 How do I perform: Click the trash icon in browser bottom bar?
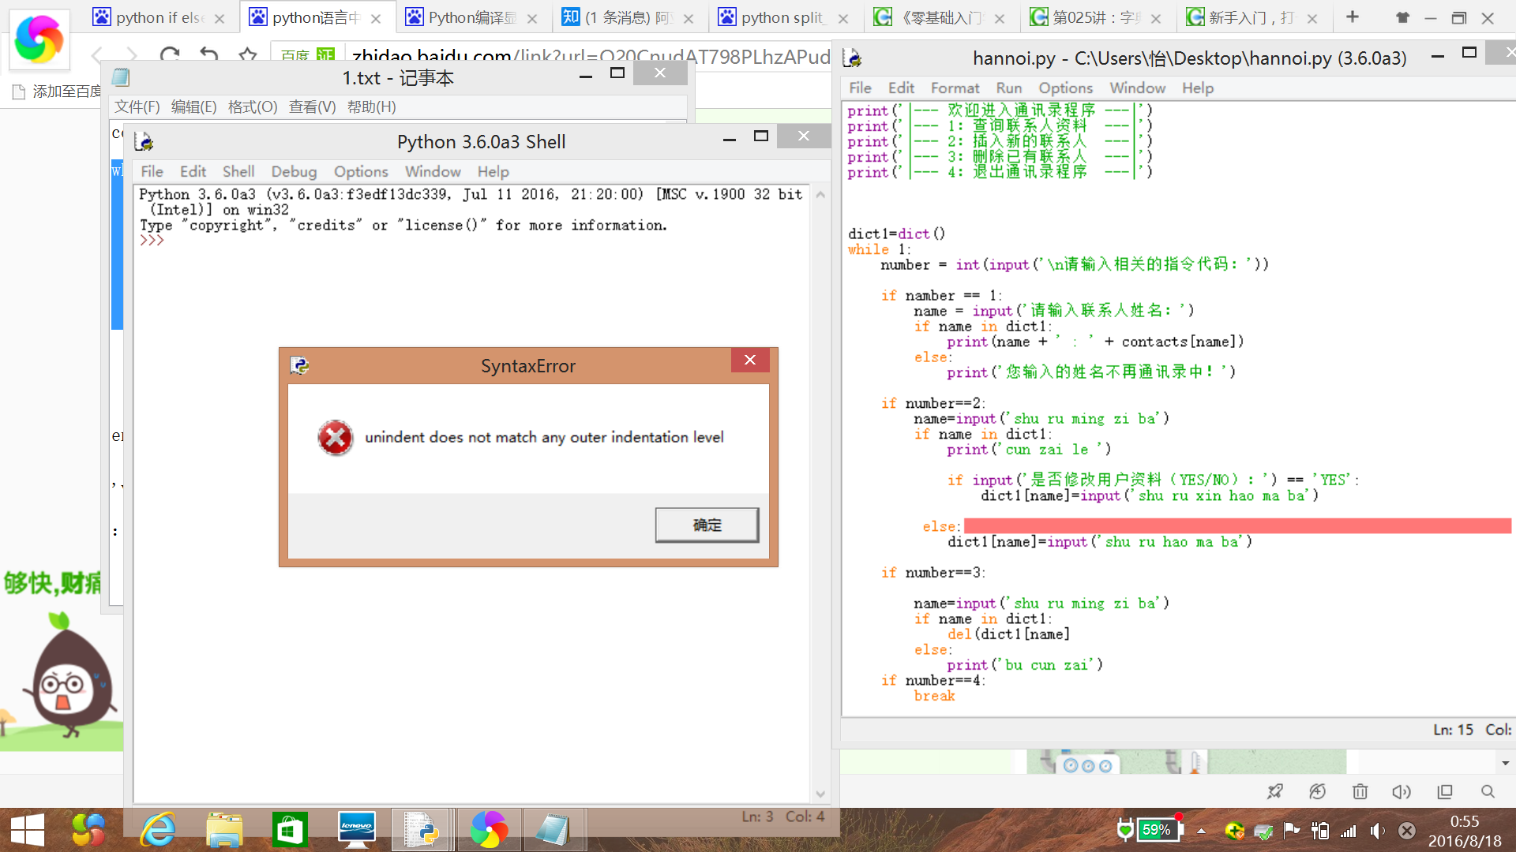pyautogui.click(x=1360, y=791)
